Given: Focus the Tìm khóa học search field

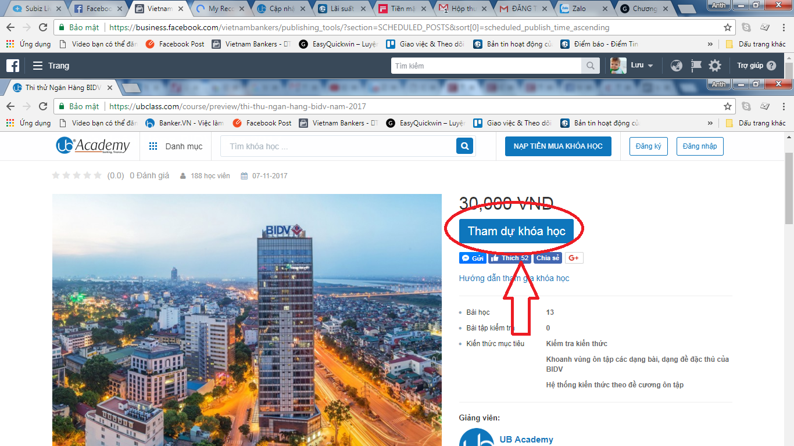Looking at the screenshot, I should [x=338, y=146].
